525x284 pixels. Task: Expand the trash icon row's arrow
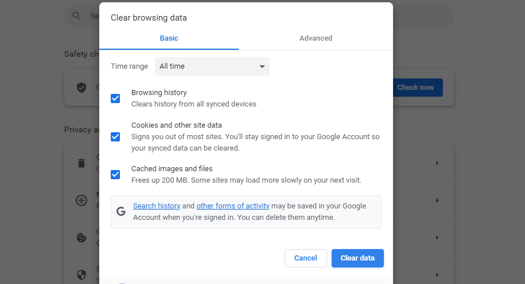pos(437,163)
